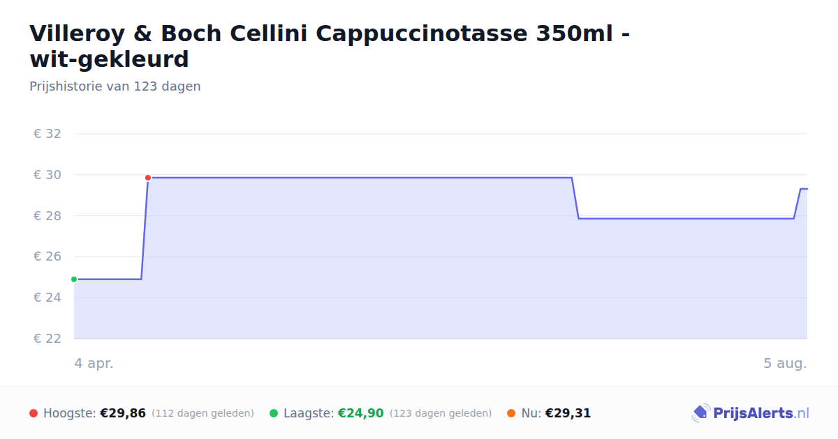Click the green dot beside Laagste
This screenshot has height=439, width=838.
click(x=274, y=413)
